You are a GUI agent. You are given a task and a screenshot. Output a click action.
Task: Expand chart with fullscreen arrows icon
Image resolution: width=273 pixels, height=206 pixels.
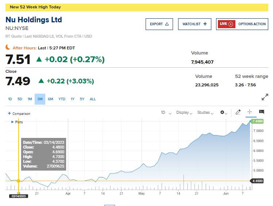[x=265, y=97]
